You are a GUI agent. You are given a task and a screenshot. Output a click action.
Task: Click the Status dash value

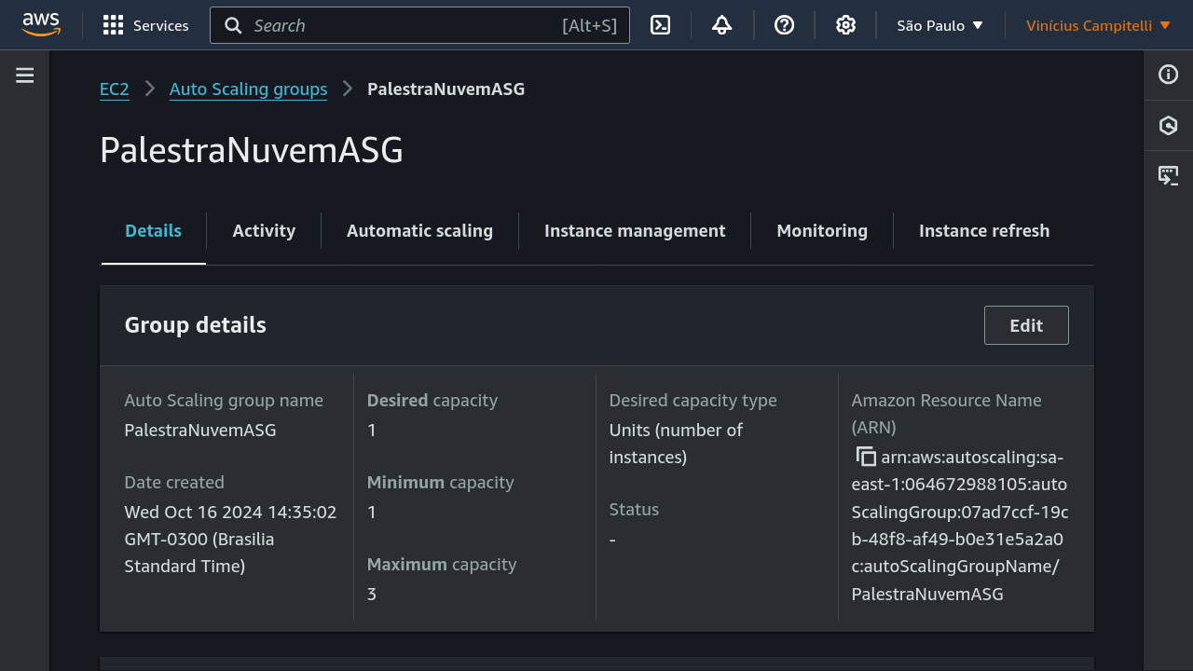tap(612, 540)
